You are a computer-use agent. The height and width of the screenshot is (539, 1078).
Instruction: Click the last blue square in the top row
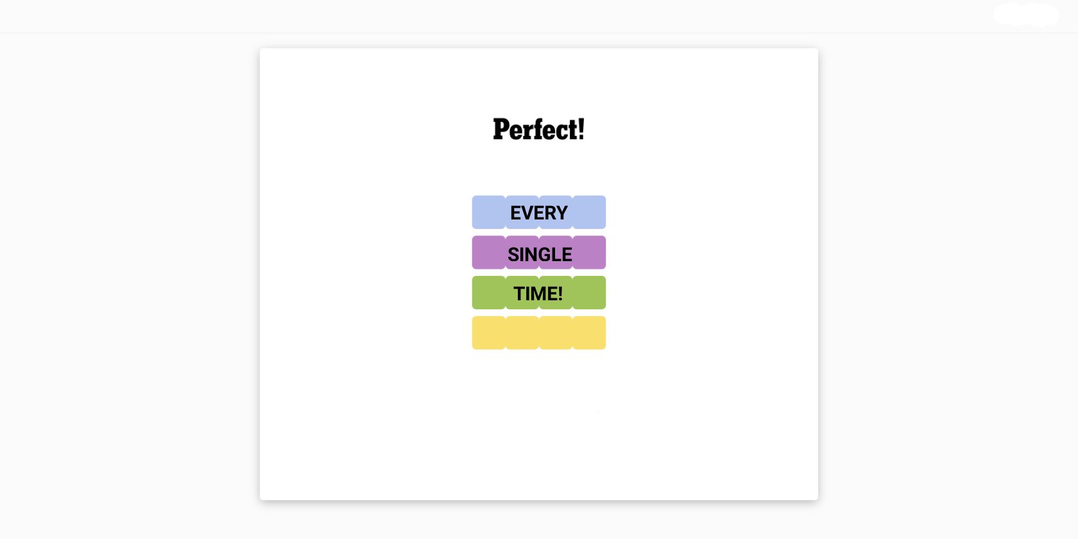pyautogui.click(x=589, y=212)
